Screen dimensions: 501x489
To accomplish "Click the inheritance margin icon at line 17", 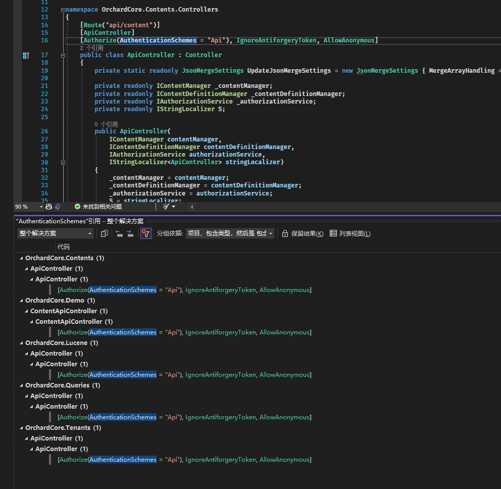I will 26,56.
